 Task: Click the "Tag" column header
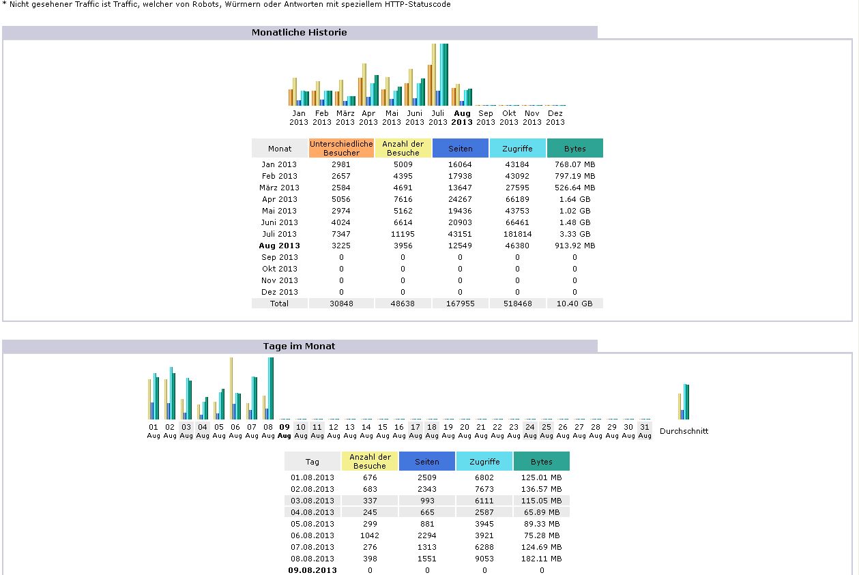coord(312,462)
